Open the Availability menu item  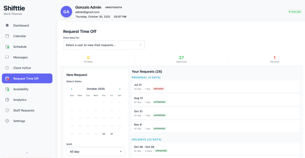coord(27,89)
